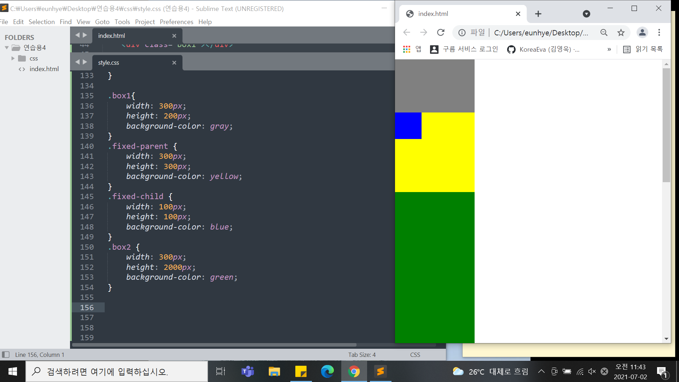Open the Preferences menu
This screenshot has height=382, width=679.
pyautogui.click(x=176, y=22)
